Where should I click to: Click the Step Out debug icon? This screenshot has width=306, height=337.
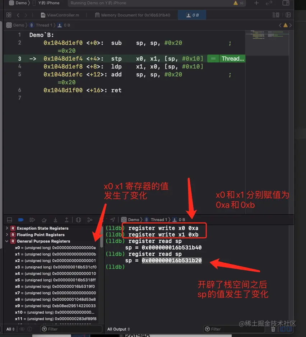[x=66, y=219]
